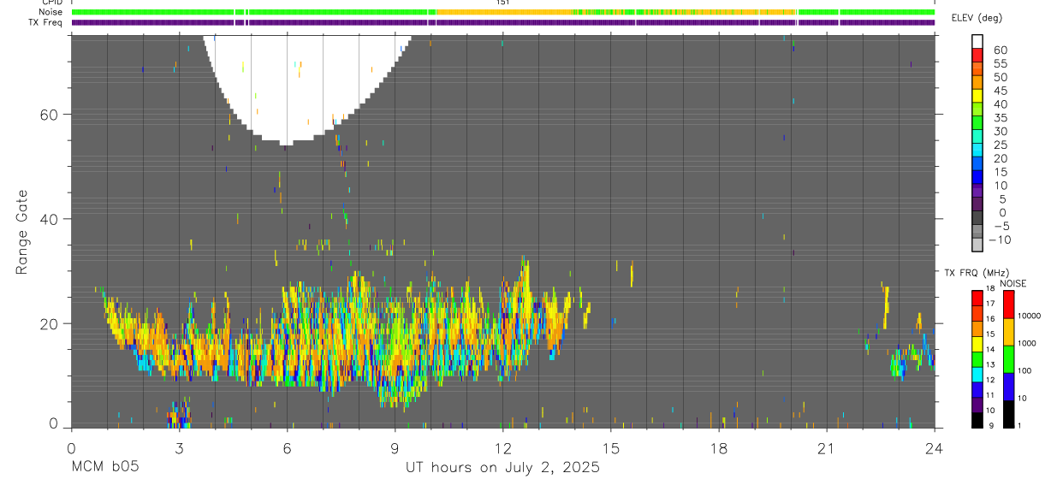This screenshot has height=485, width=1051.
Task: Pick the light gray bottom ELEV colorbar segment
Action: pyautogui.click(x=977, y=244)
